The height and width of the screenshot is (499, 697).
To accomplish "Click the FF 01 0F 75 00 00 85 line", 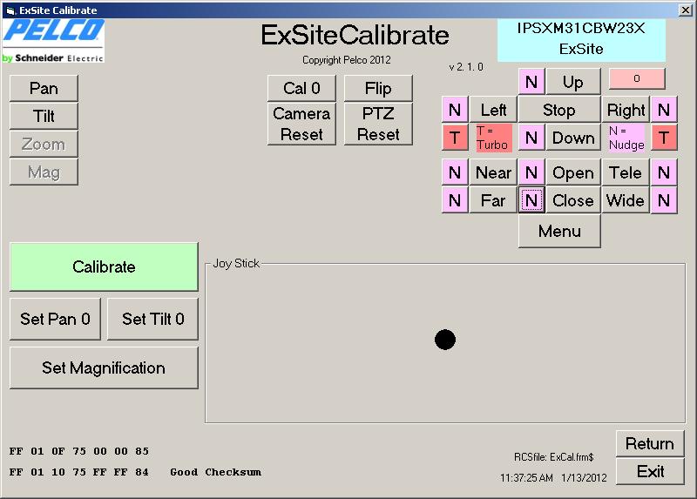I will [x=79, y=451].
